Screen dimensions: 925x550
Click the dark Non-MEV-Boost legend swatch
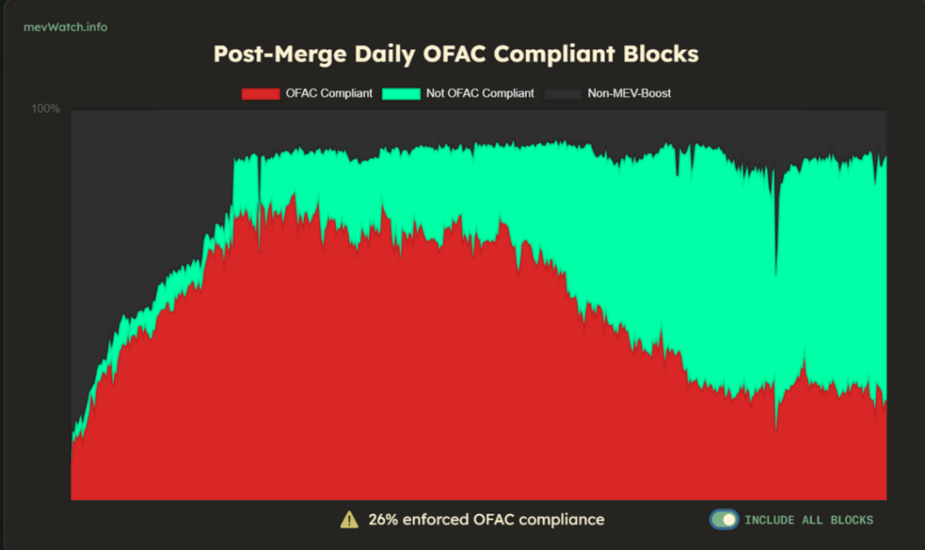563,93
